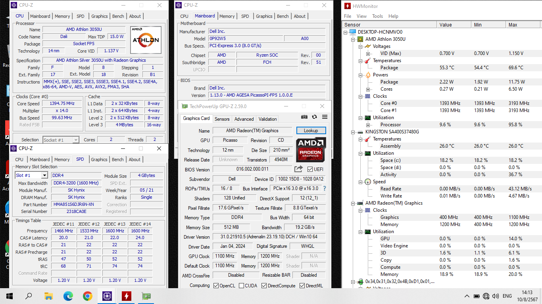The width and height of the screenshot is (542, 304).
Task: Click the Max column header in HWMonitor
Action: (524, 25)
